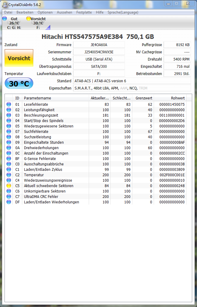Click the Rohwert column header
197x307 pixels.
pos(170,98)
